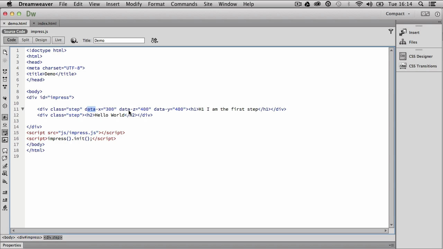The height and width of the screenshot is (249, 443).
Task: Expand the collapsed panel dock arrows
Action: (x=440, y=22)
